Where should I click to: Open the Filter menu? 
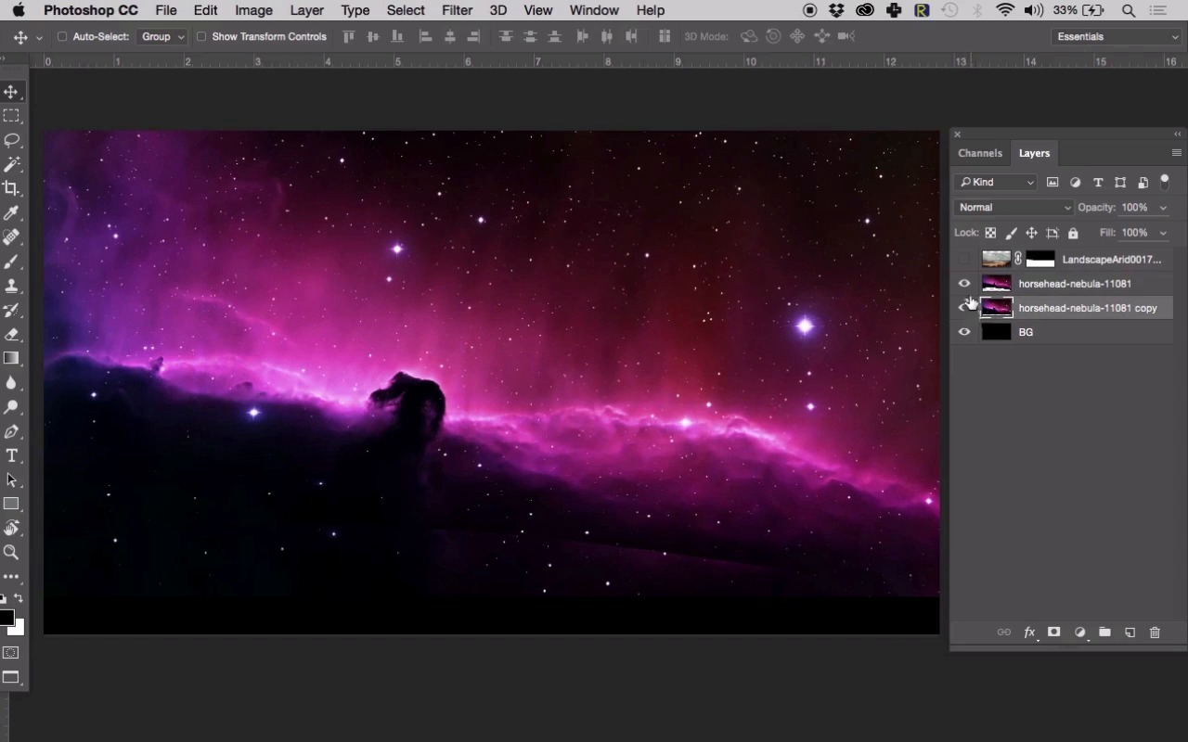457,10
